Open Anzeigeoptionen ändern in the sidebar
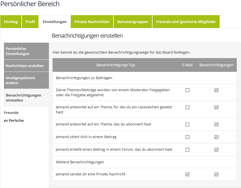Screen dimensions: 241x188 click(x=26, y=80)
